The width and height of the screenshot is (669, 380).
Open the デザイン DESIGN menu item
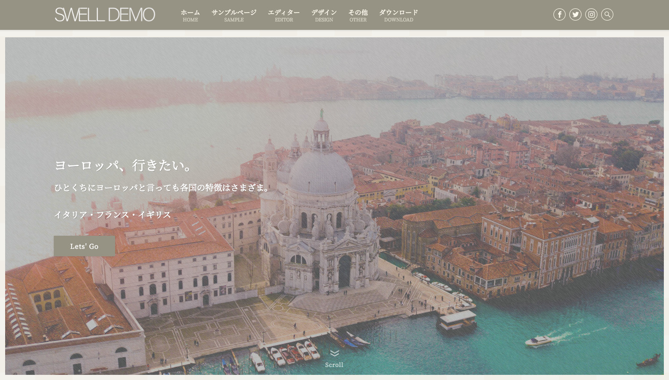[324, 15]
